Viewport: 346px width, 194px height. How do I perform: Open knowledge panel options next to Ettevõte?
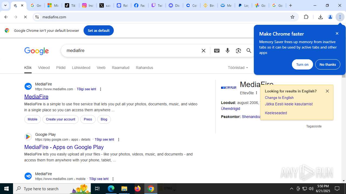click(x=257, y=93)
